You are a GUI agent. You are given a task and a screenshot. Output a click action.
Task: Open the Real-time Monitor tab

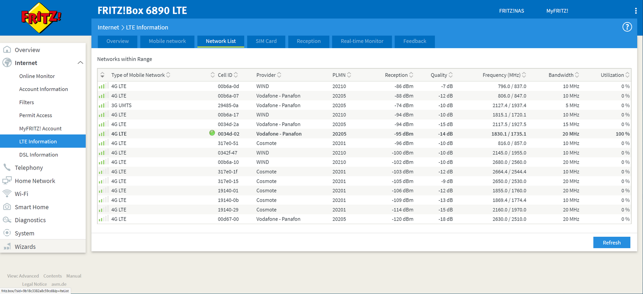(362, 41)
